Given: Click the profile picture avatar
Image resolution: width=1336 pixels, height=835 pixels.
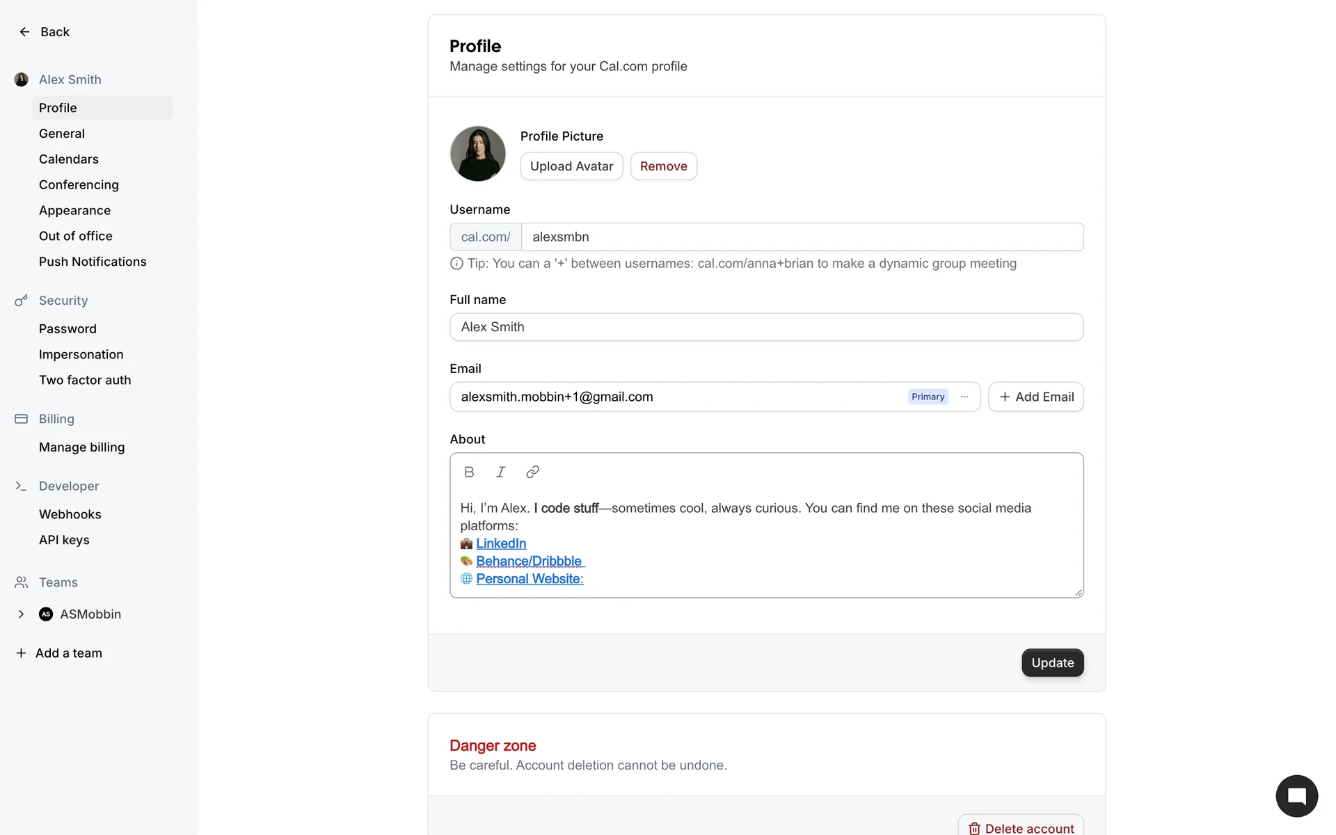Looking at the screenshot, I should coord(477,154).
